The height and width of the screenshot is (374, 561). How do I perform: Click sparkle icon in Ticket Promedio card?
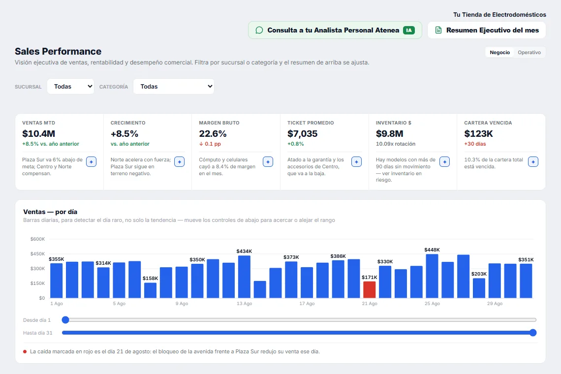[356, 162]
